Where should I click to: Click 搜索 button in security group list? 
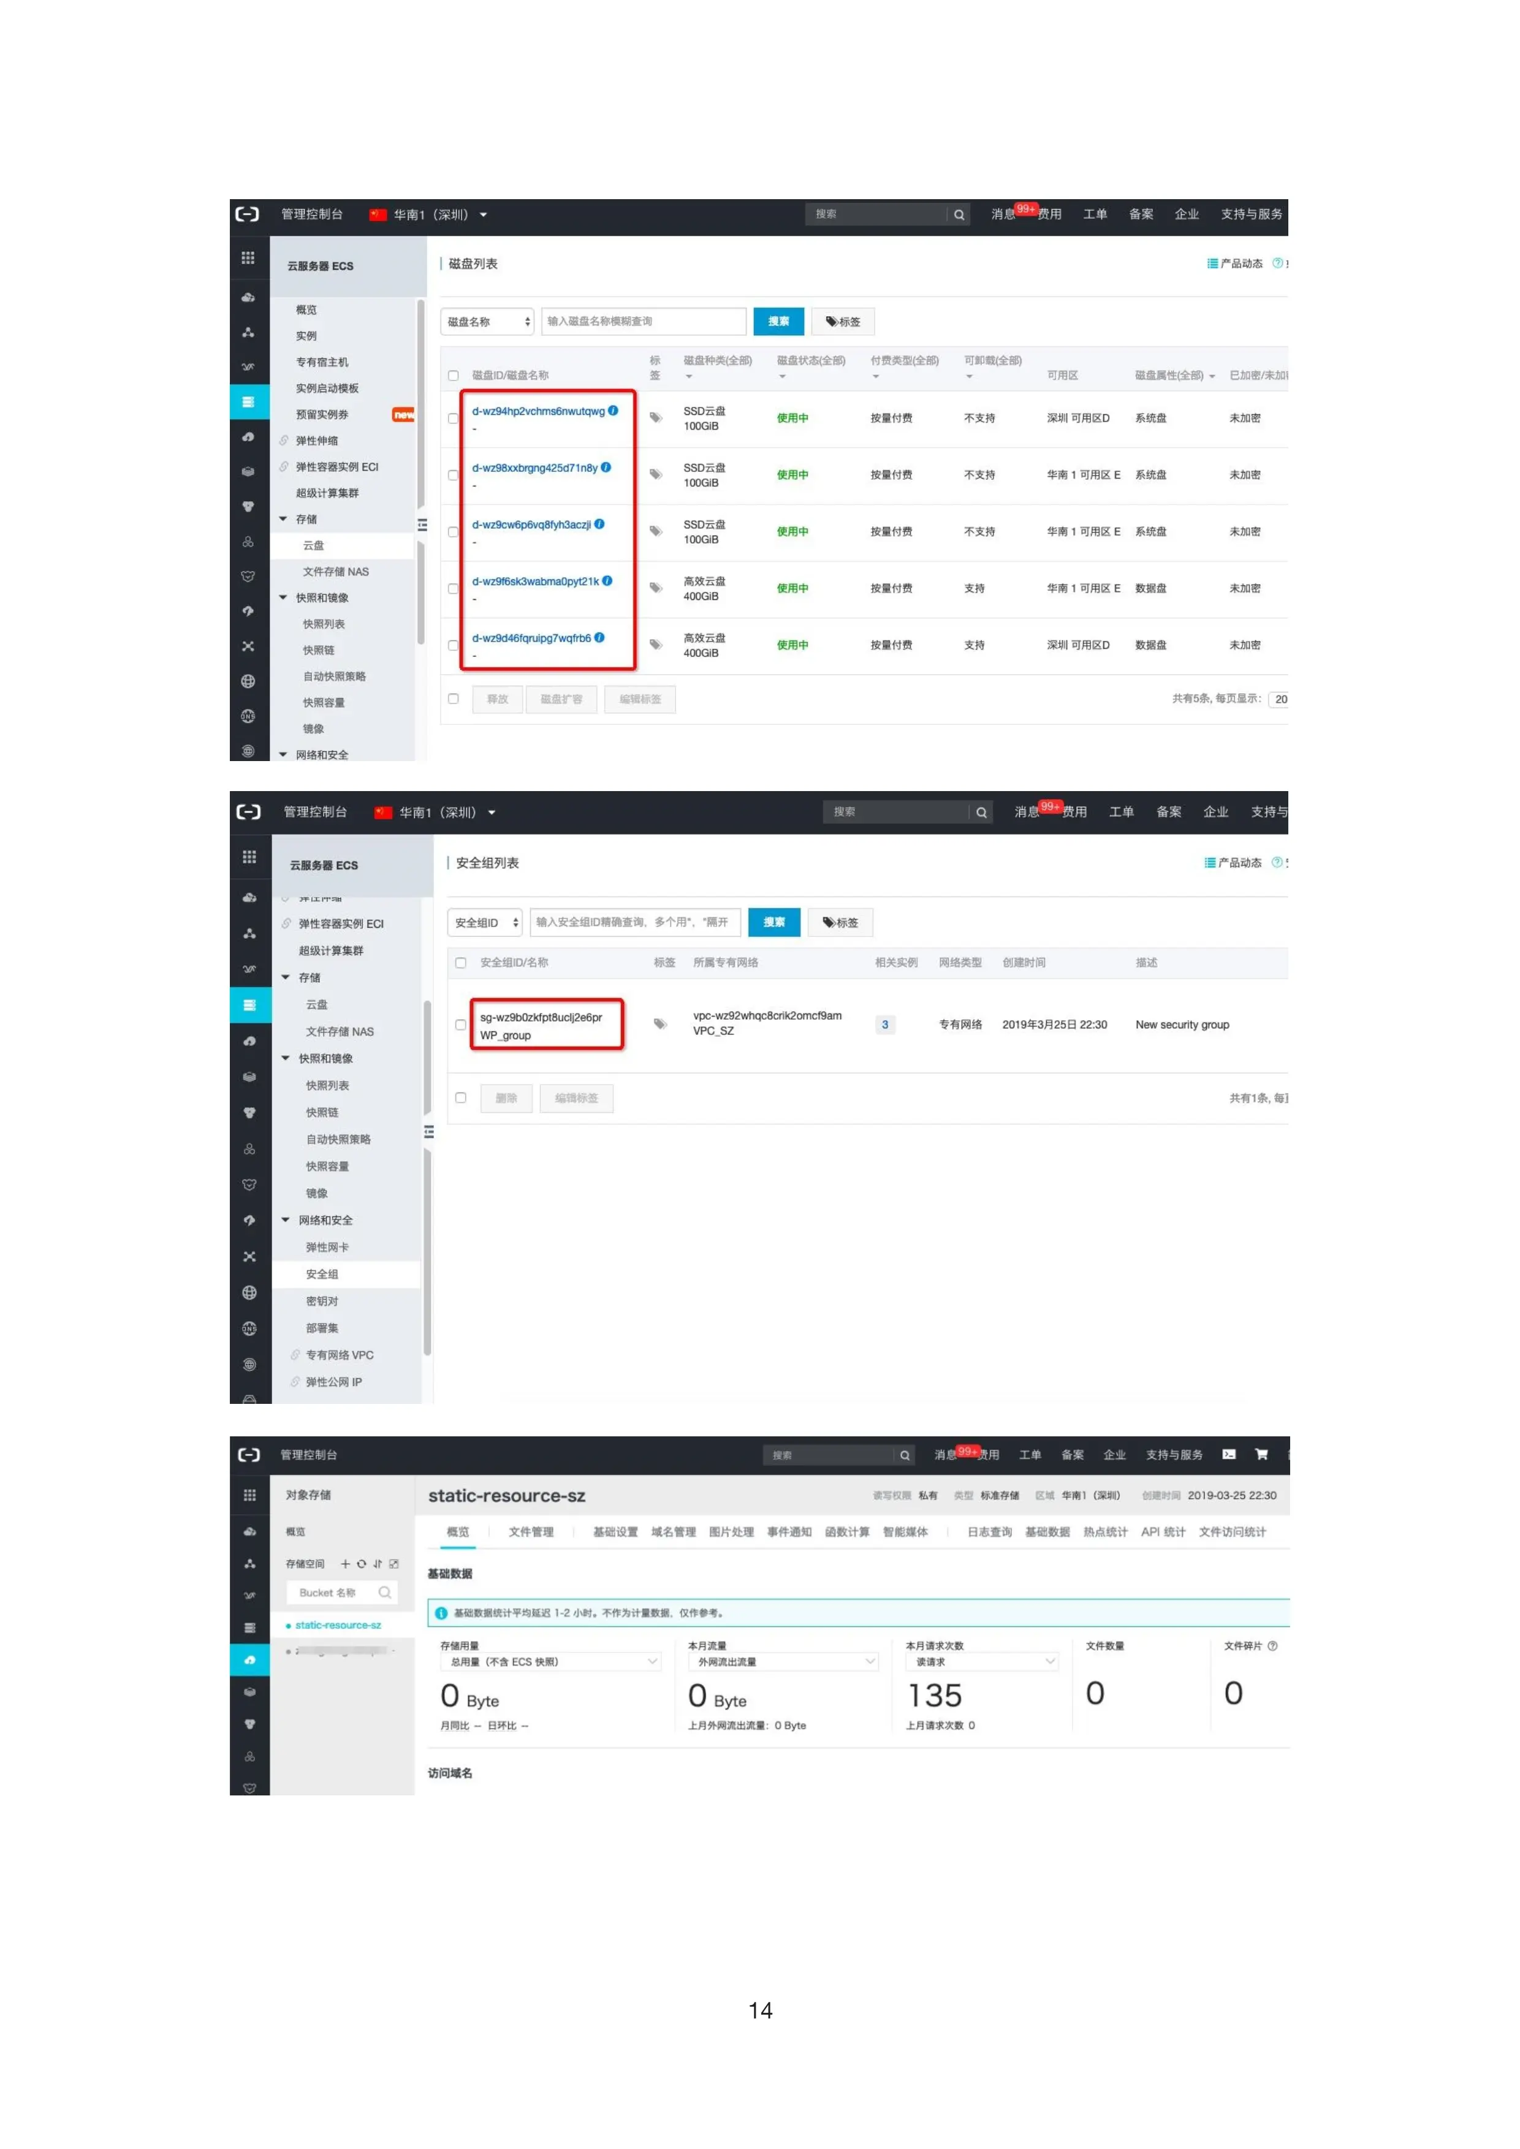point(773,922)
